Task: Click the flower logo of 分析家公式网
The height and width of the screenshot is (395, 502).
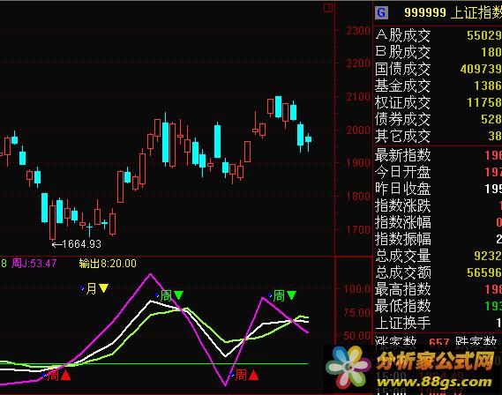Action: (348, 367)
